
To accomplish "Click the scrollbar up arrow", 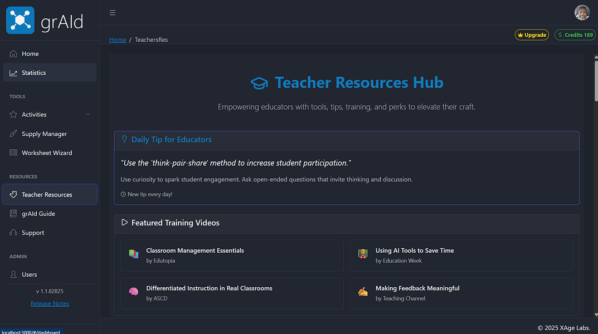I will click(x=596, y=57).
